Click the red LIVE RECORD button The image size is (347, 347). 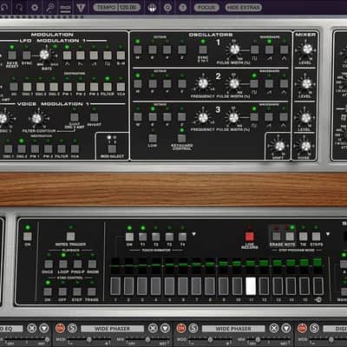point(249,237)
